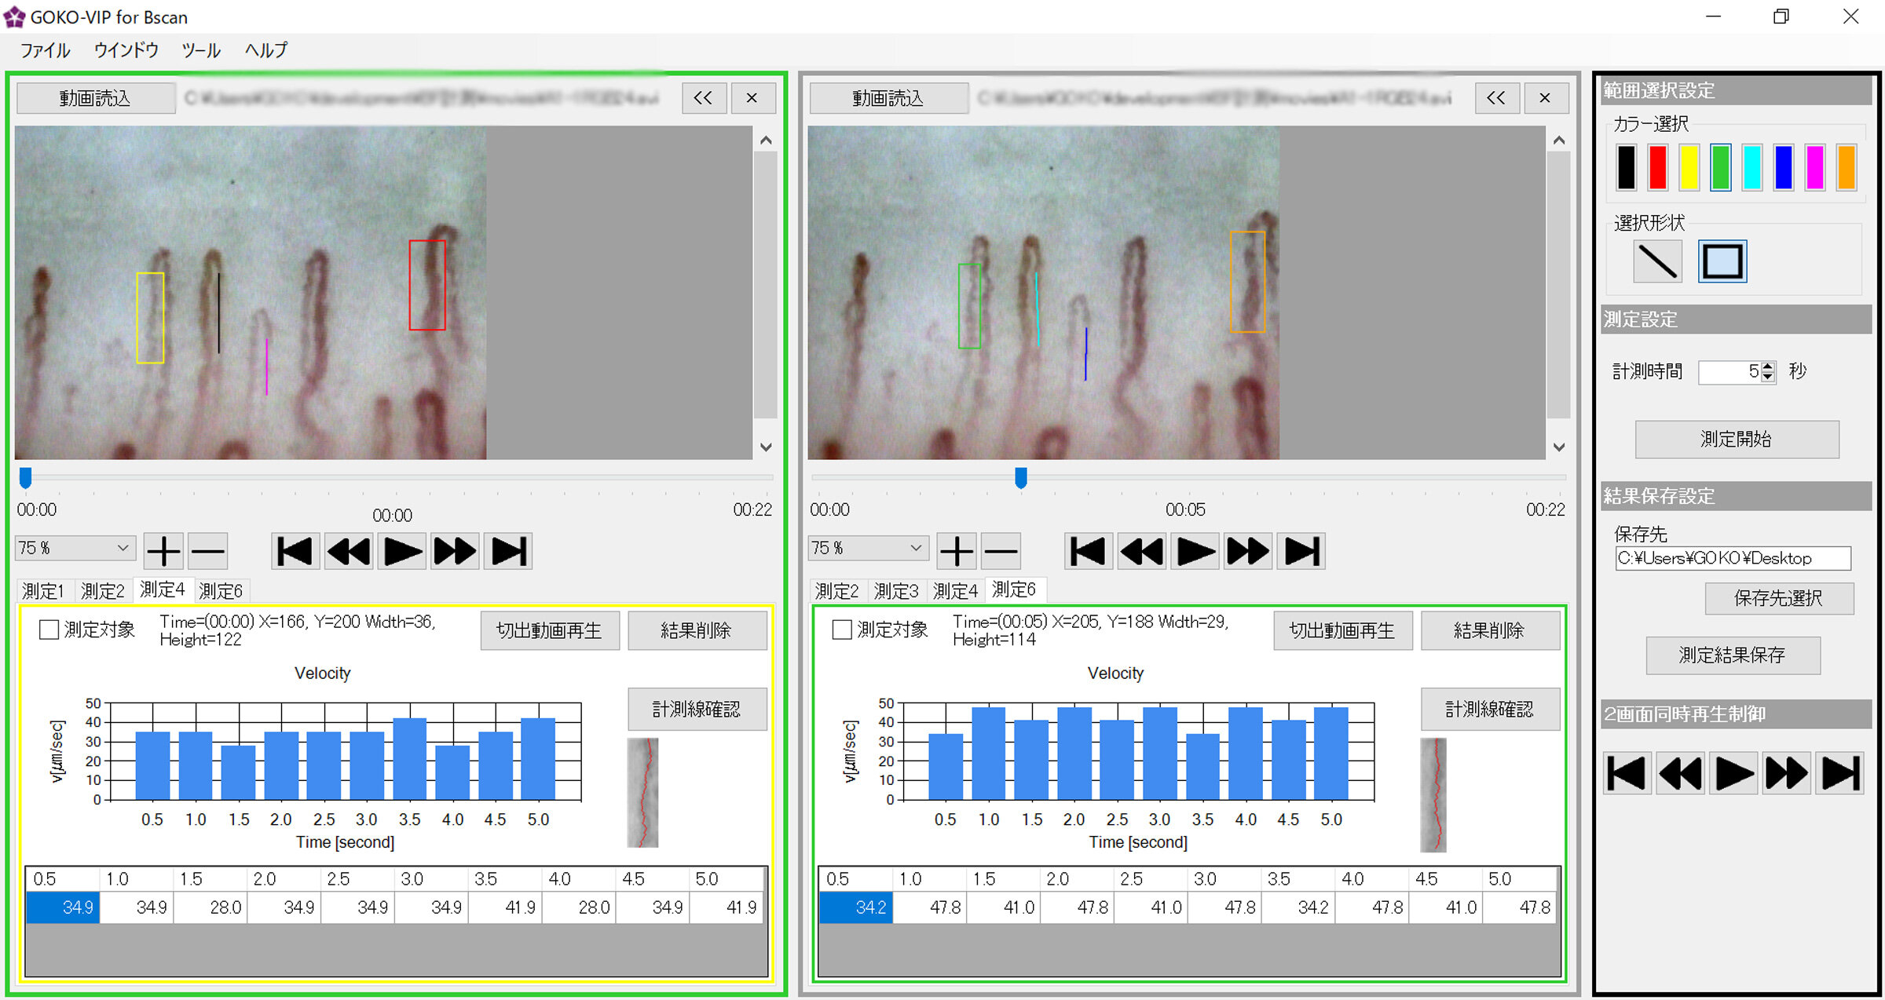Fast-forward the right video panel

[1249, 551]
